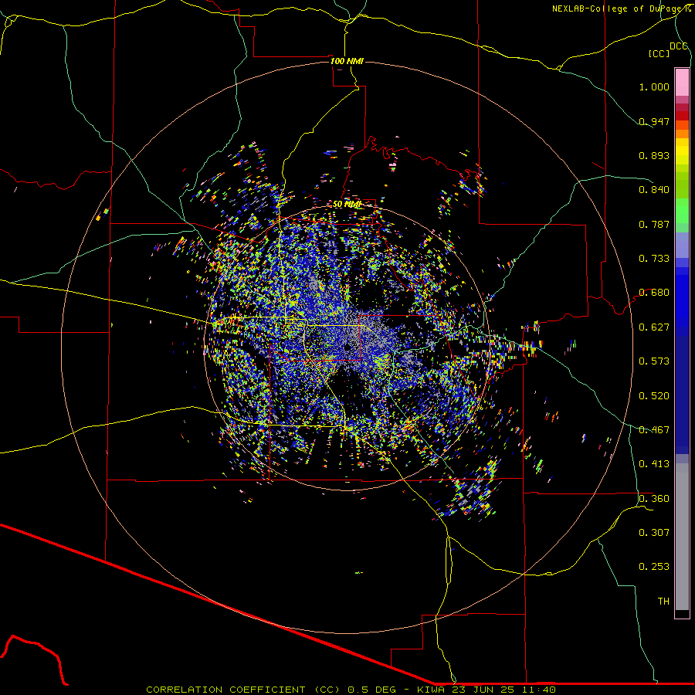Viewport: 695px width, 695px height.
Task: Click the 0.520 color scale value
Action: coord(654,396)
